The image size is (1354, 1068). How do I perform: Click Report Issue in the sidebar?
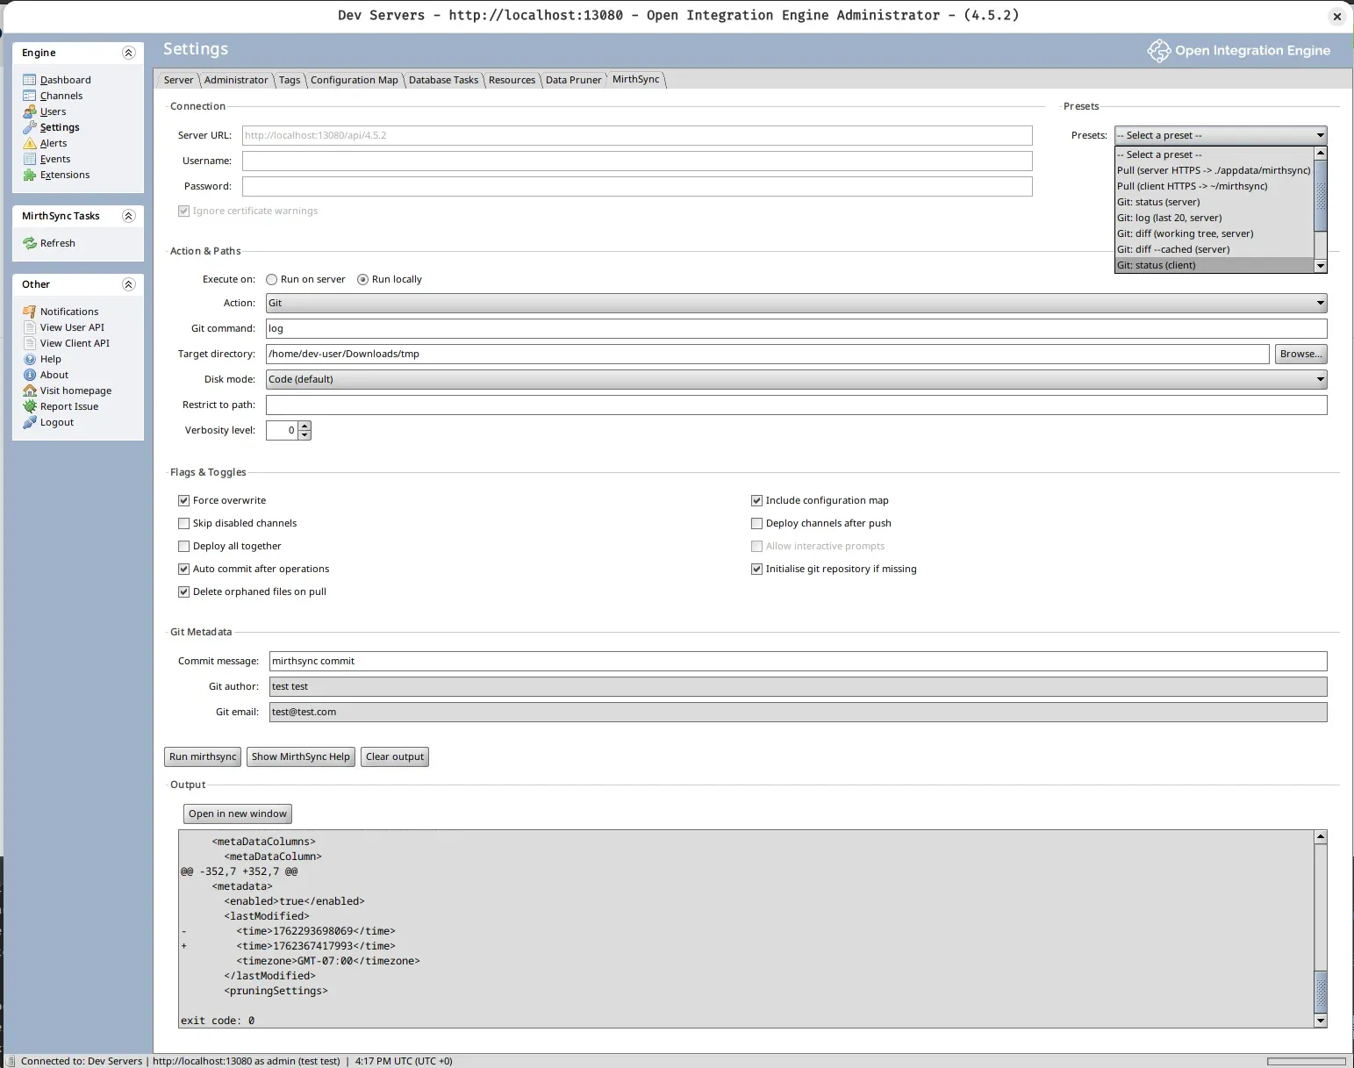pyautogui.click(x=68, y=406)
